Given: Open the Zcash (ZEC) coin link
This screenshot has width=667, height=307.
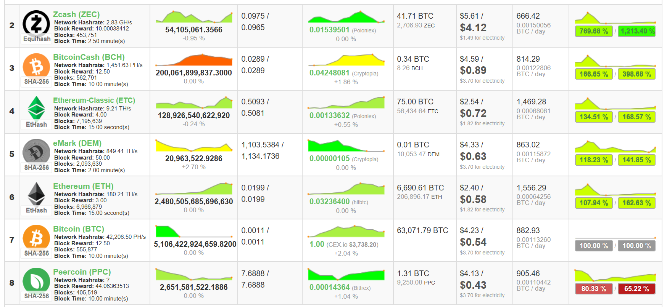Looking at the screenshot, I should tap(76, 14).
